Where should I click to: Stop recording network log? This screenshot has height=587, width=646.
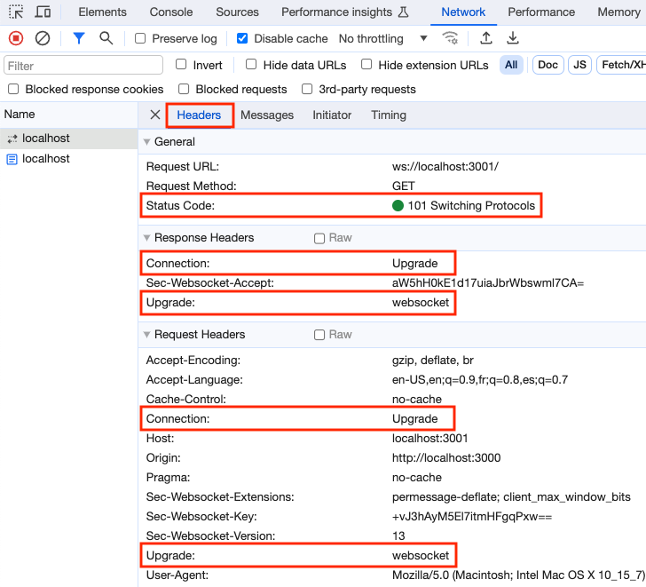(x=16, y=38)
